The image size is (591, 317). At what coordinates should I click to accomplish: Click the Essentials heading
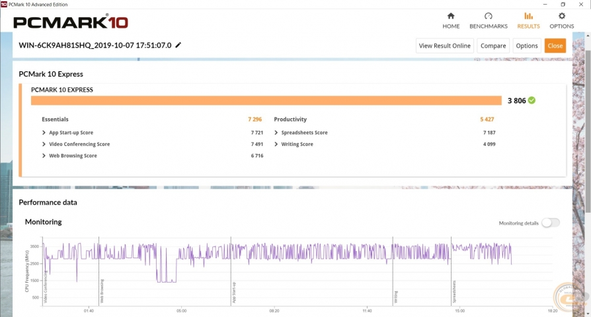55,120
